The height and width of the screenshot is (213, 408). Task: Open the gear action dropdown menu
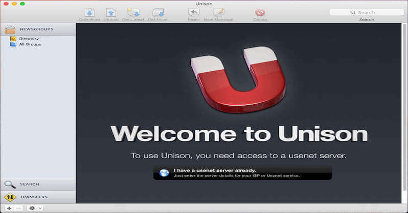click(35, 208)
